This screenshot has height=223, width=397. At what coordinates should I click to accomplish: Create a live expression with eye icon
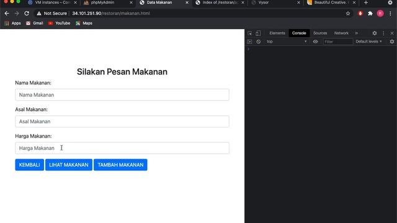tap(315, 42)
